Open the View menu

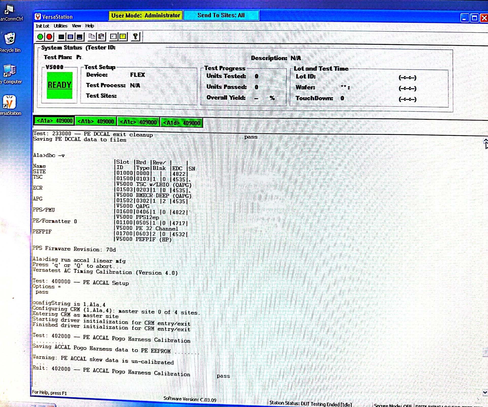[76, 26]
